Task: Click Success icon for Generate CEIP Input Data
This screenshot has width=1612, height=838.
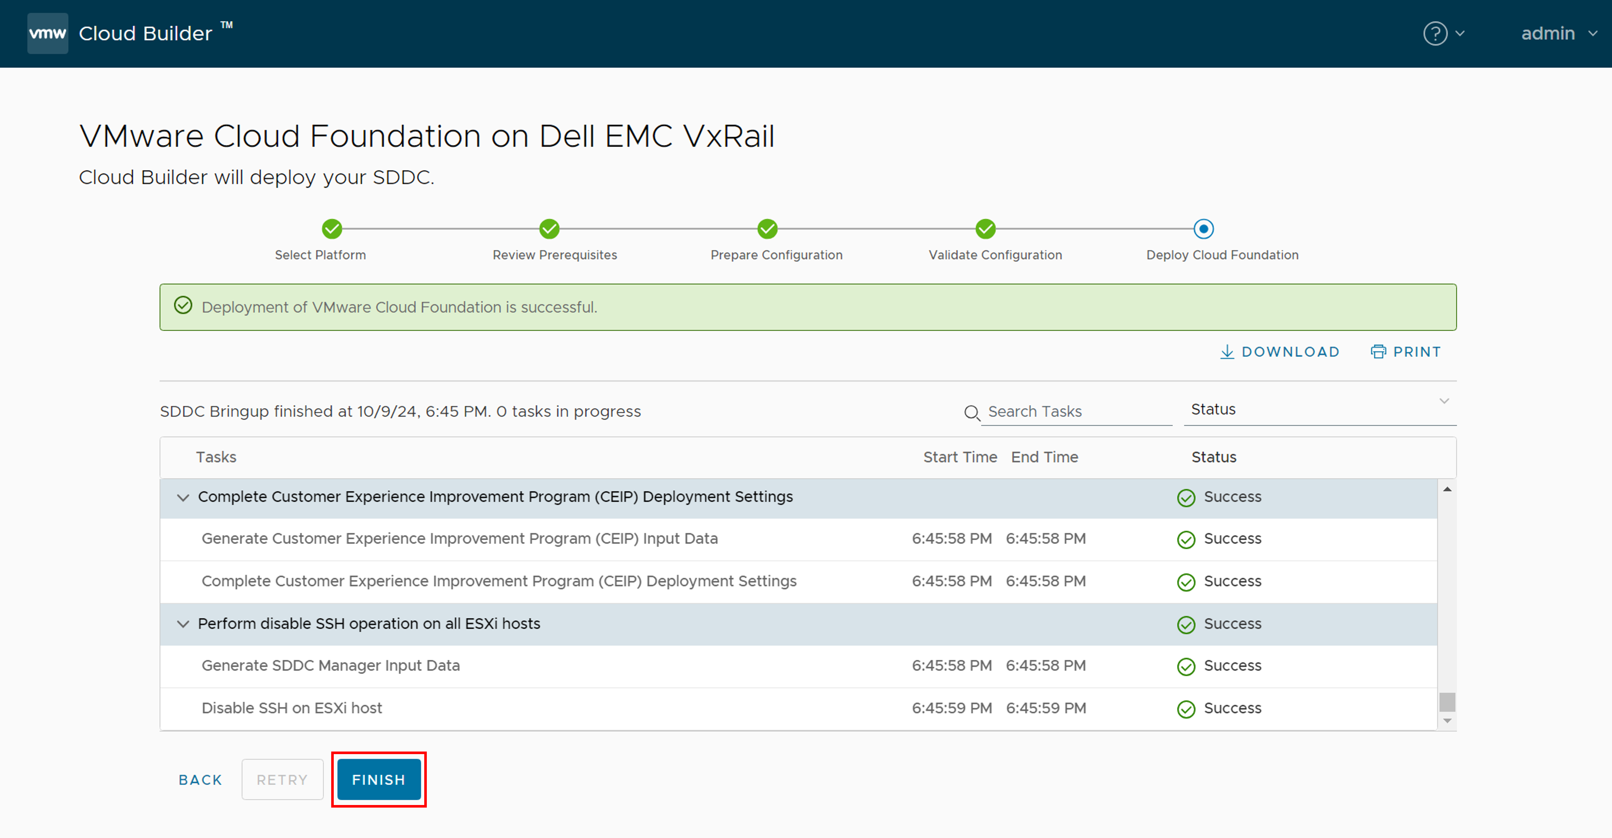Action: click(1186, 539)
